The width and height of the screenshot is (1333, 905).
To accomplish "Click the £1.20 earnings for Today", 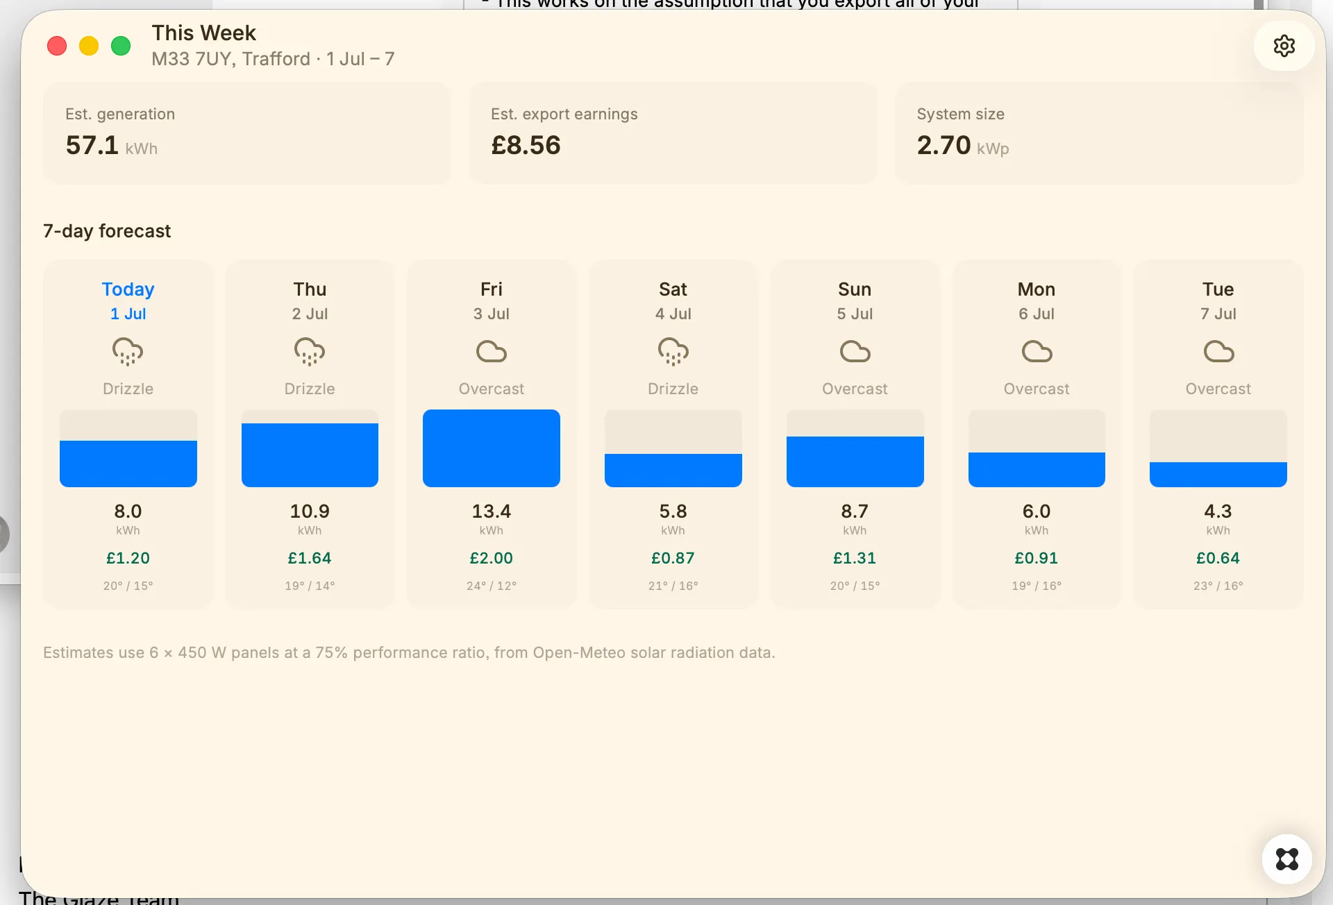I will point(128,558).
